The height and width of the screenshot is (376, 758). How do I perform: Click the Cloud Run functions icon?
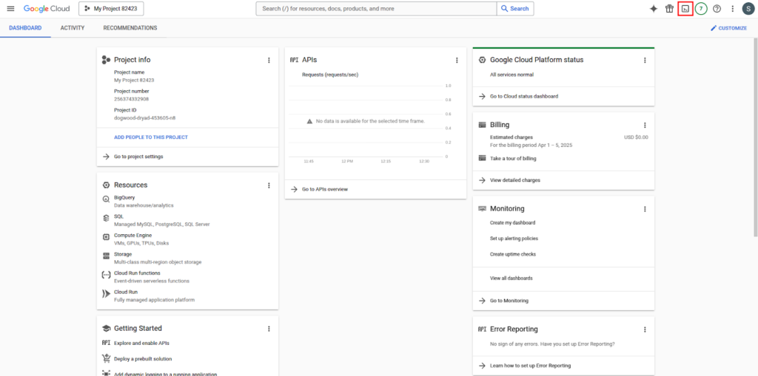[106, 275]
